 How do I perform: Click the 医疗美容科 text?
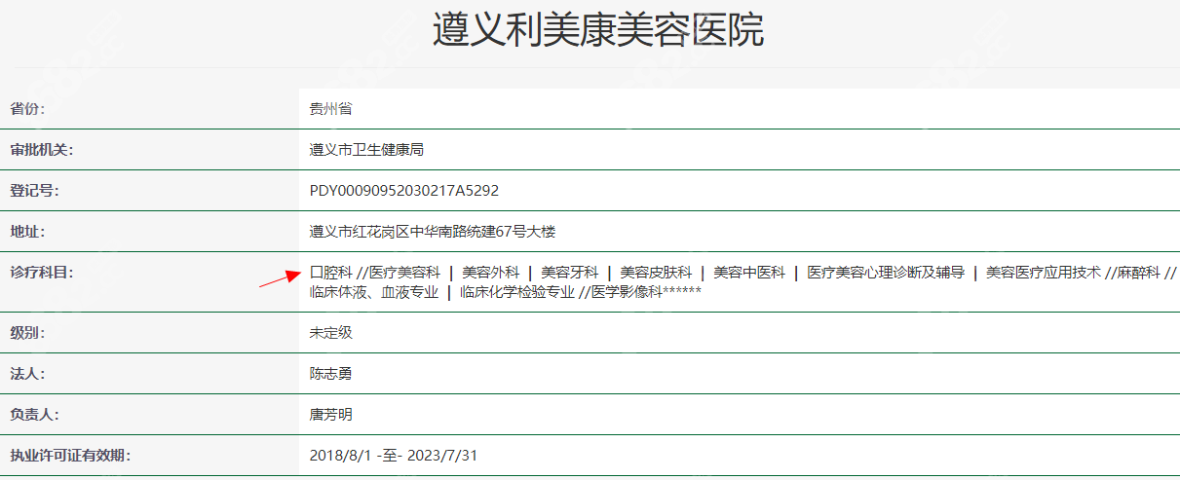click(x=404, y=273)
